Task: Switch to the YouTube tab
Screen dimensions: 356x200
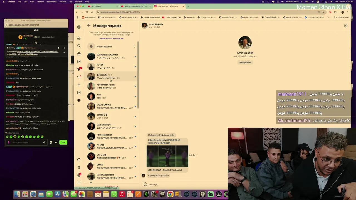Action: point(102,6)
